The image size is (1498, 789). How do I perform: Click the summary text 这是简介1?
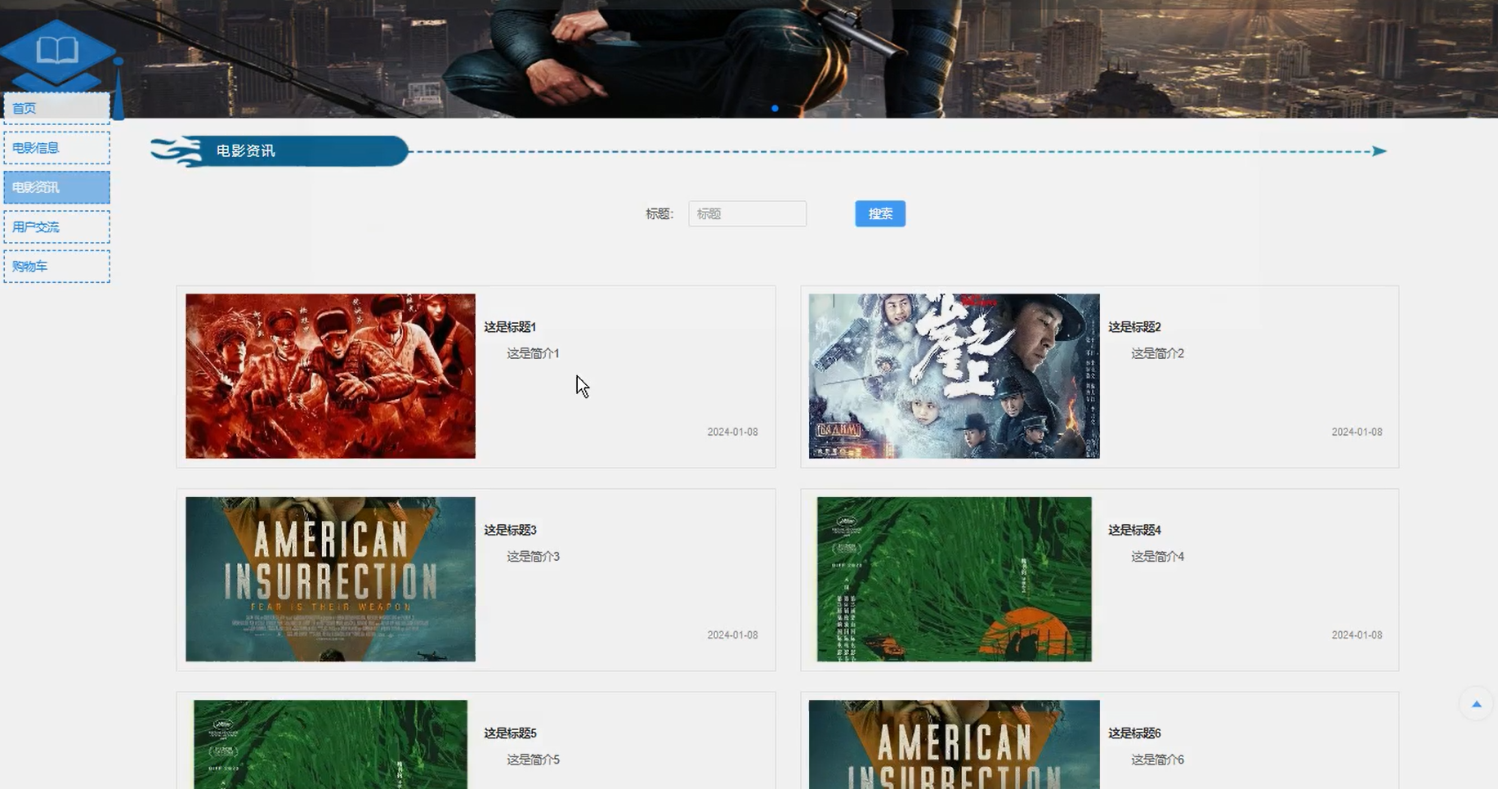[x=533, y=353]
